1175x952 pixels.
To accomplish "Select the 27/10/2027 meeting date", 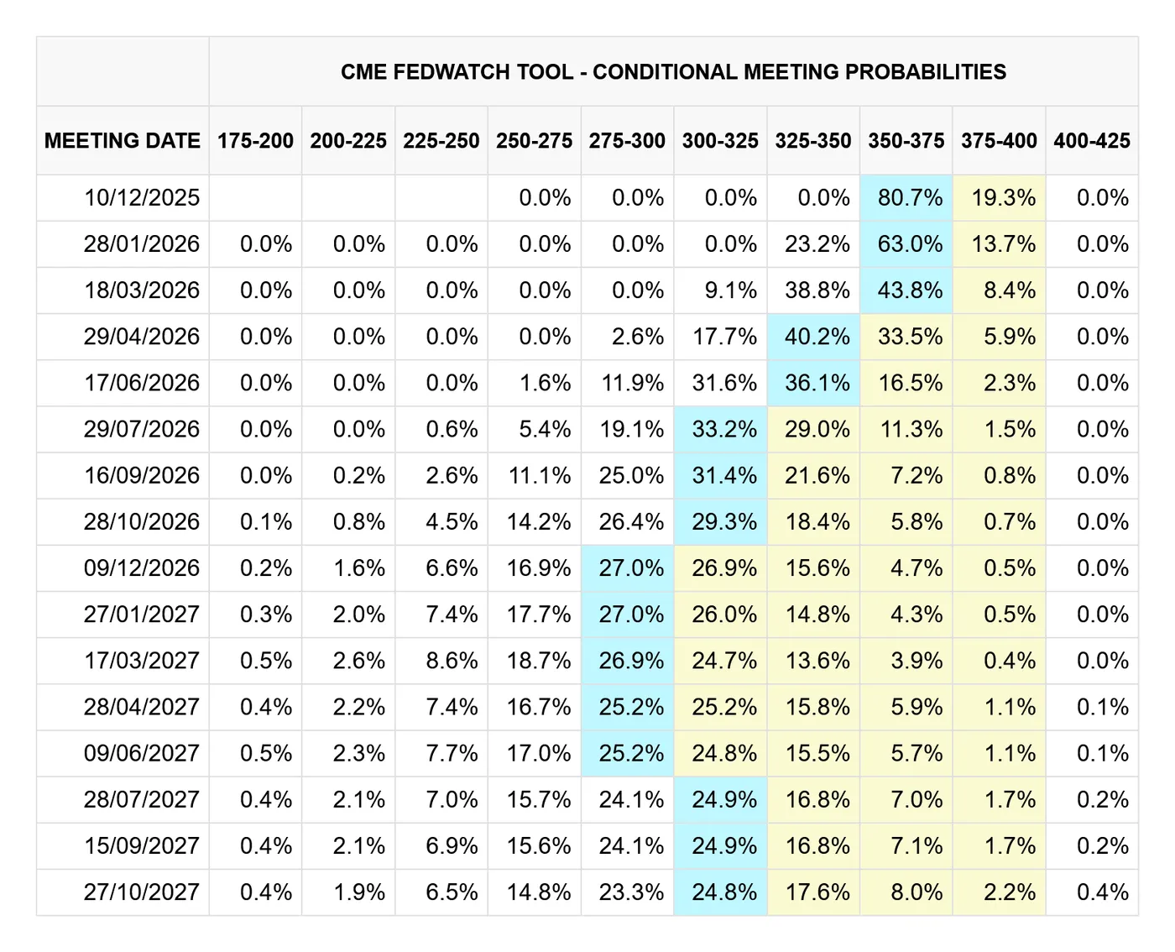I will [x=141, y=892].
